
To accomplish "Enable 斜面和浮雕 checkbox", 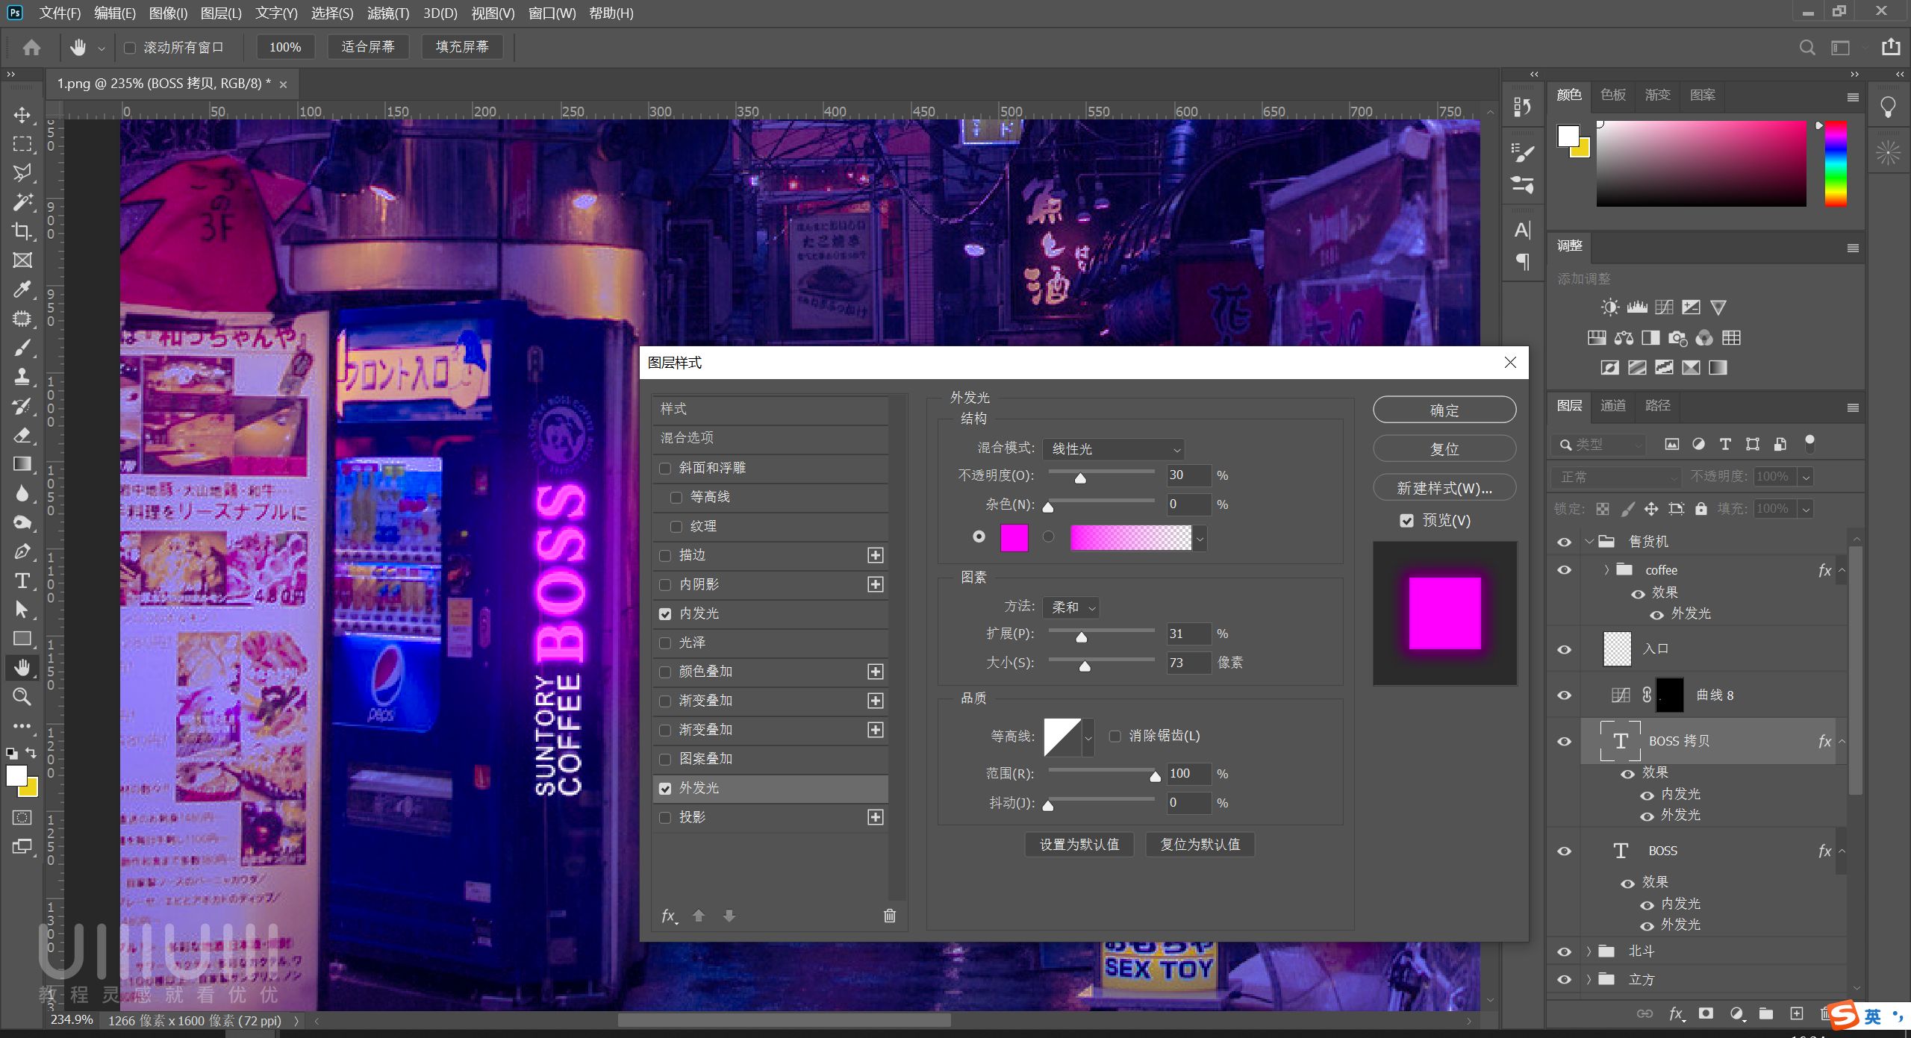I will pyautogui.click(x=665, y=469).
